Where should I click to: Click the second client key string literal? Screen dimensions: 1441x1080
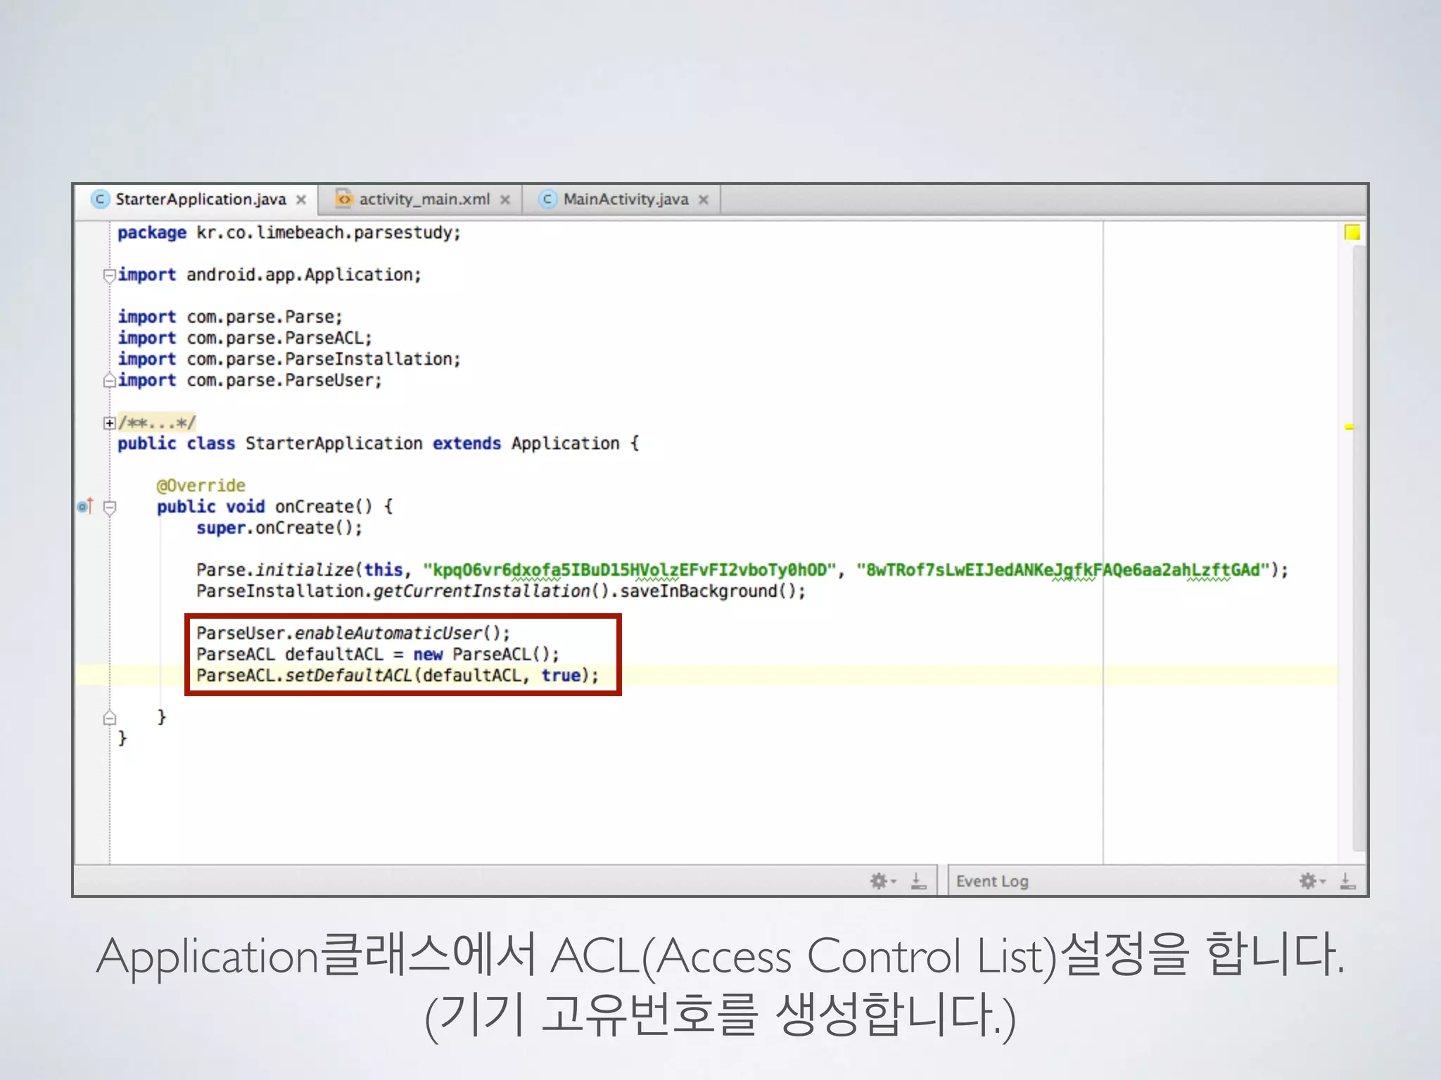1063,570
